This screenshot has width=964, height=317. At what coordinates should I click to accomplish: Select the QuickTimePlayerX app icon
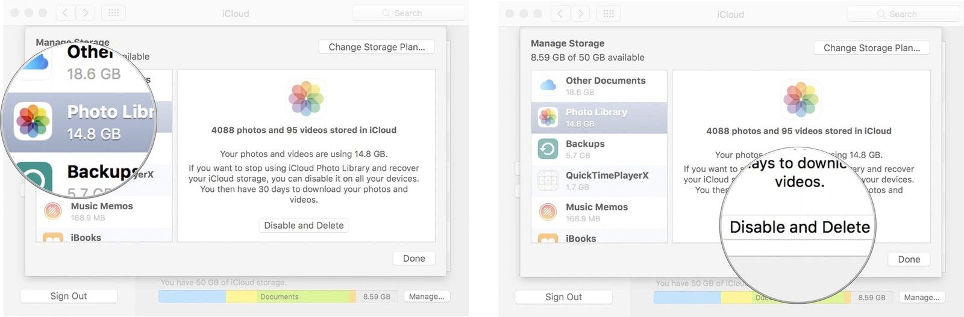(548, 180)
